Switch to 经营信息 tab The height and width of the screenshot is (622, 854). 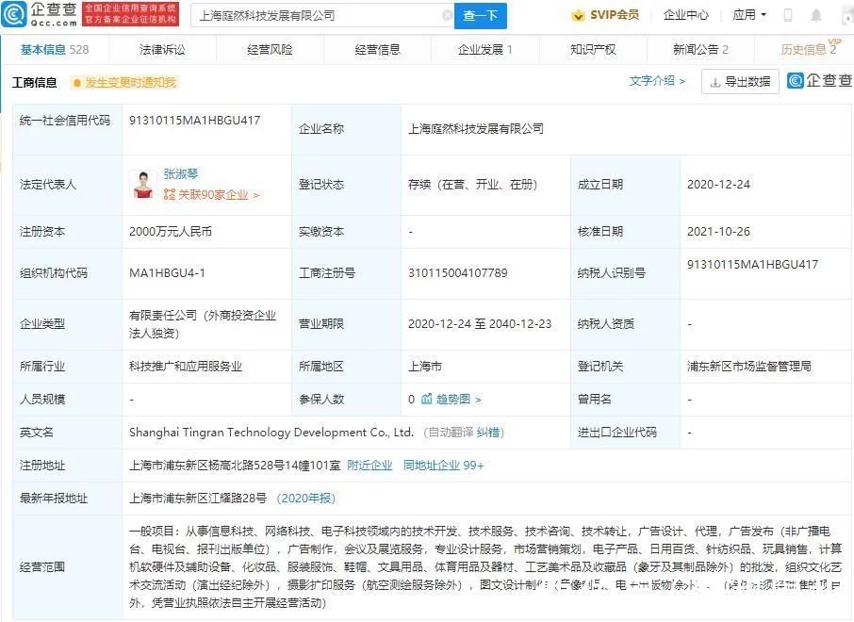pyautogui.click(x=377, y=50)
